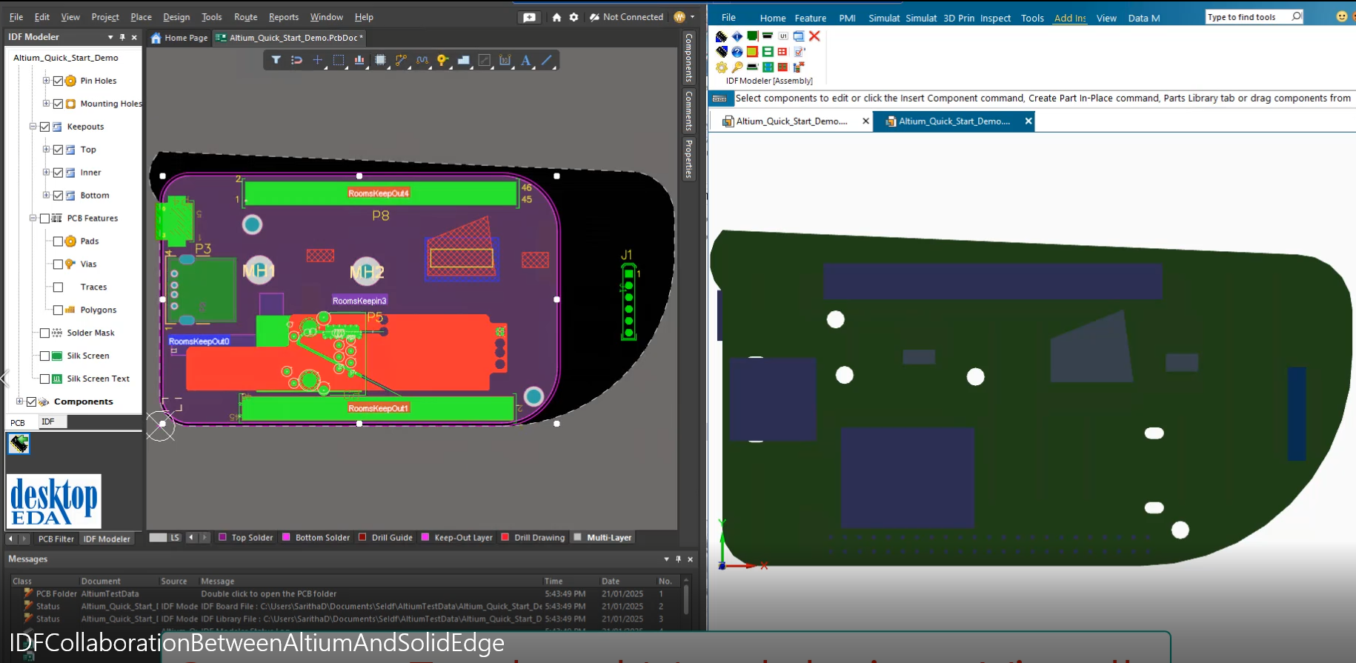This screenshot has width=1356, height=663.
Task: Expand the Pin Holes tree node
Action: 46,80
